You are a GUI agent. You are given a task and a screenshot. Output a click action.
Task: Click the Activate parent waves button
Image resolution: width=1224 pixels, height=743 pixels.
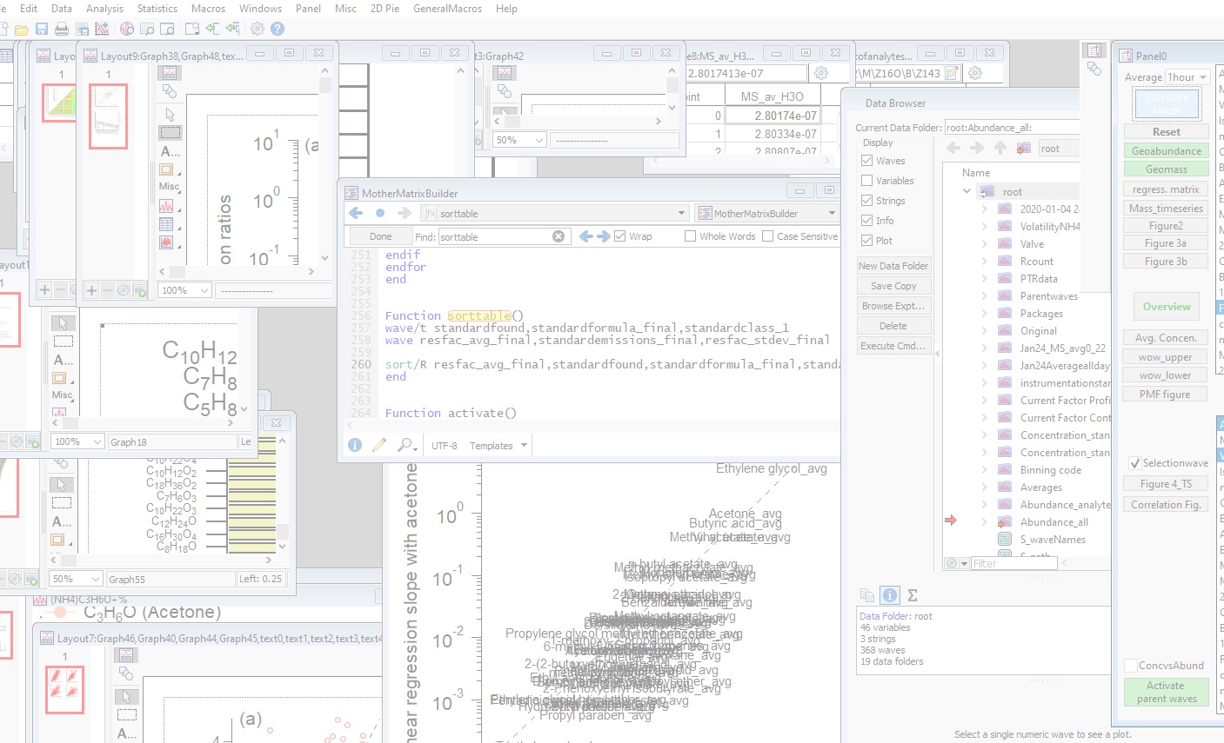(1167, 692)
